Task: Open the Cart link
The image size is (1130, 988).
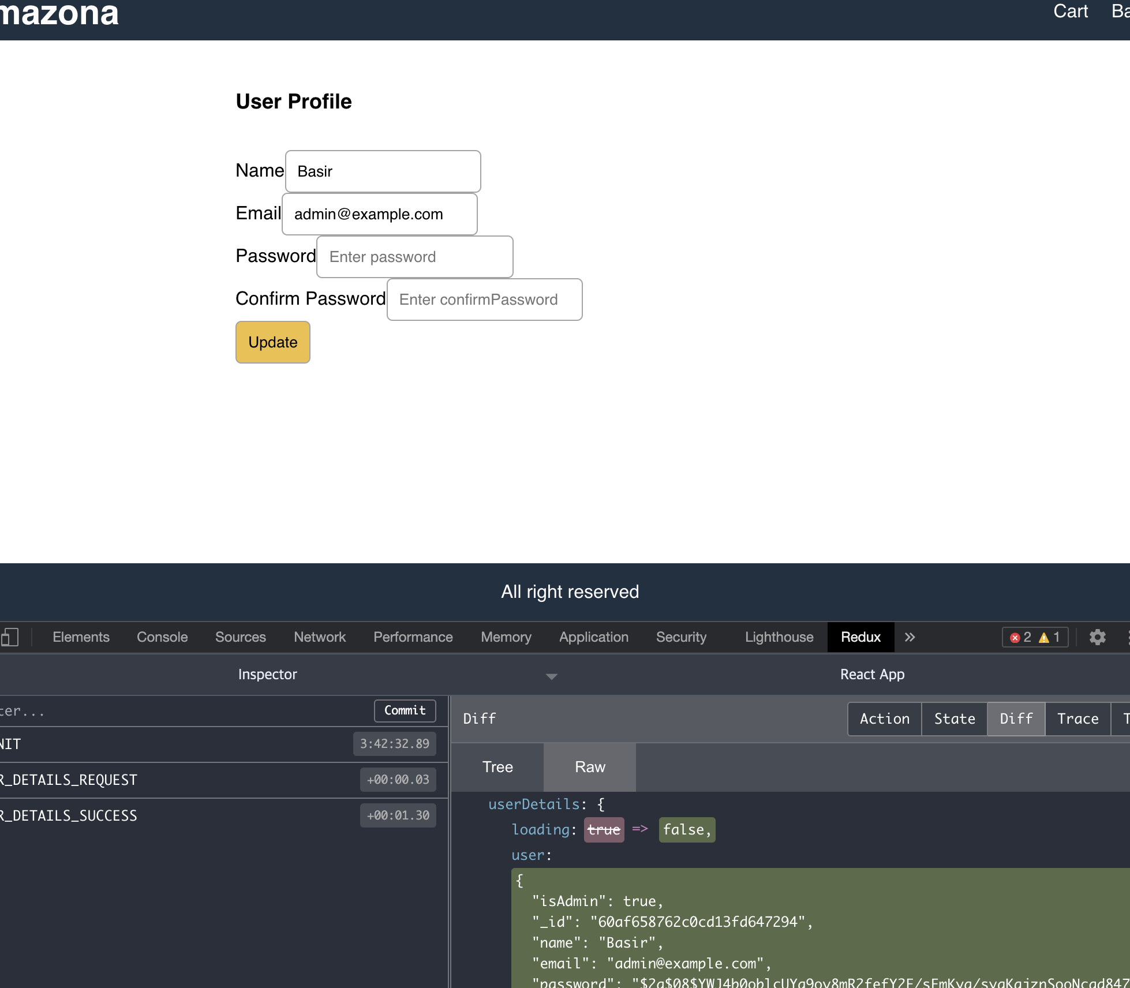Action: tap(1070, 12)
